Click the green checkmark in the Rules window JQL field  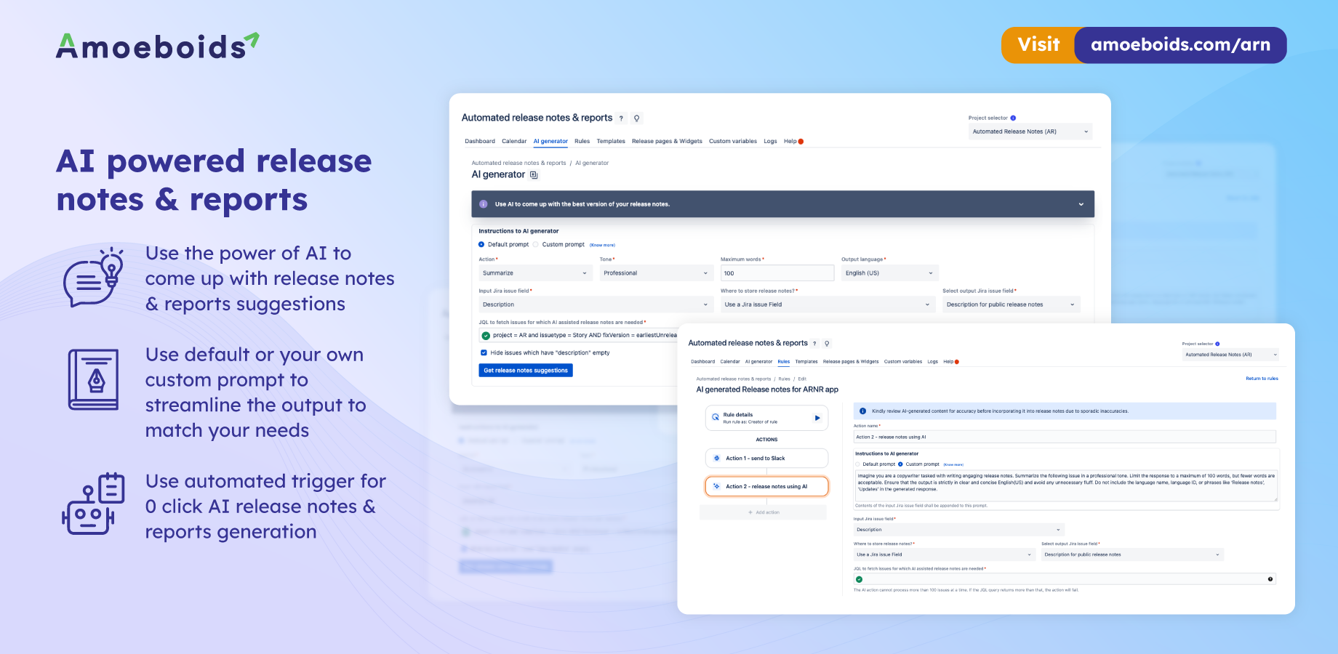click(x=860, y=580)
